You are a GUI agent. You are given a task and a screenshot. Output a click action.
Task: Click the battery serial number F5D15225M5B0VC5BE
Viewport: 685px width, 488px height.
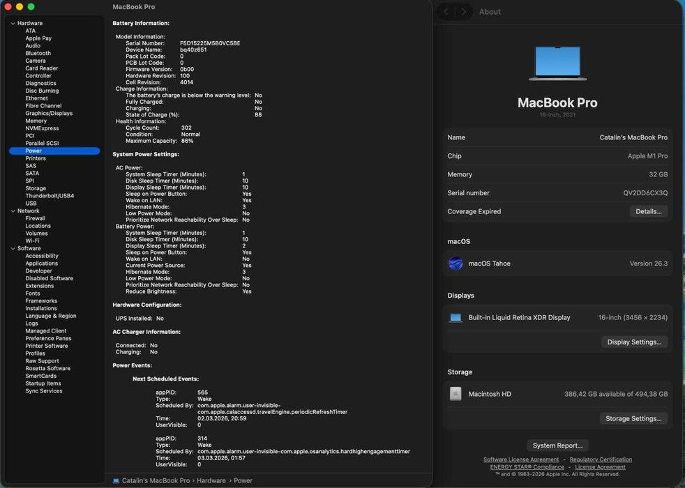(210, 43)
